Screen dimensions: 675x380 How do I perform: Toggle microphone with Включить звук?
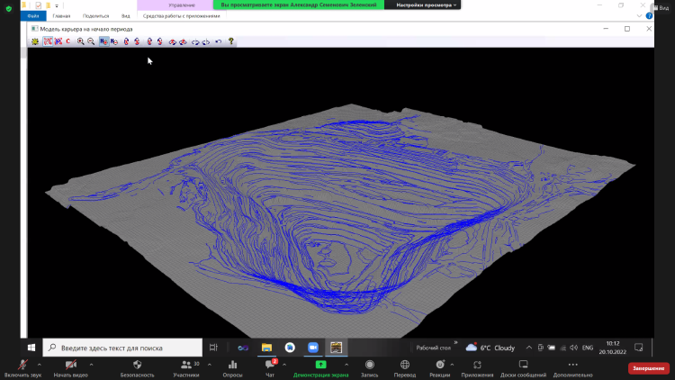[x=22, y=367]
